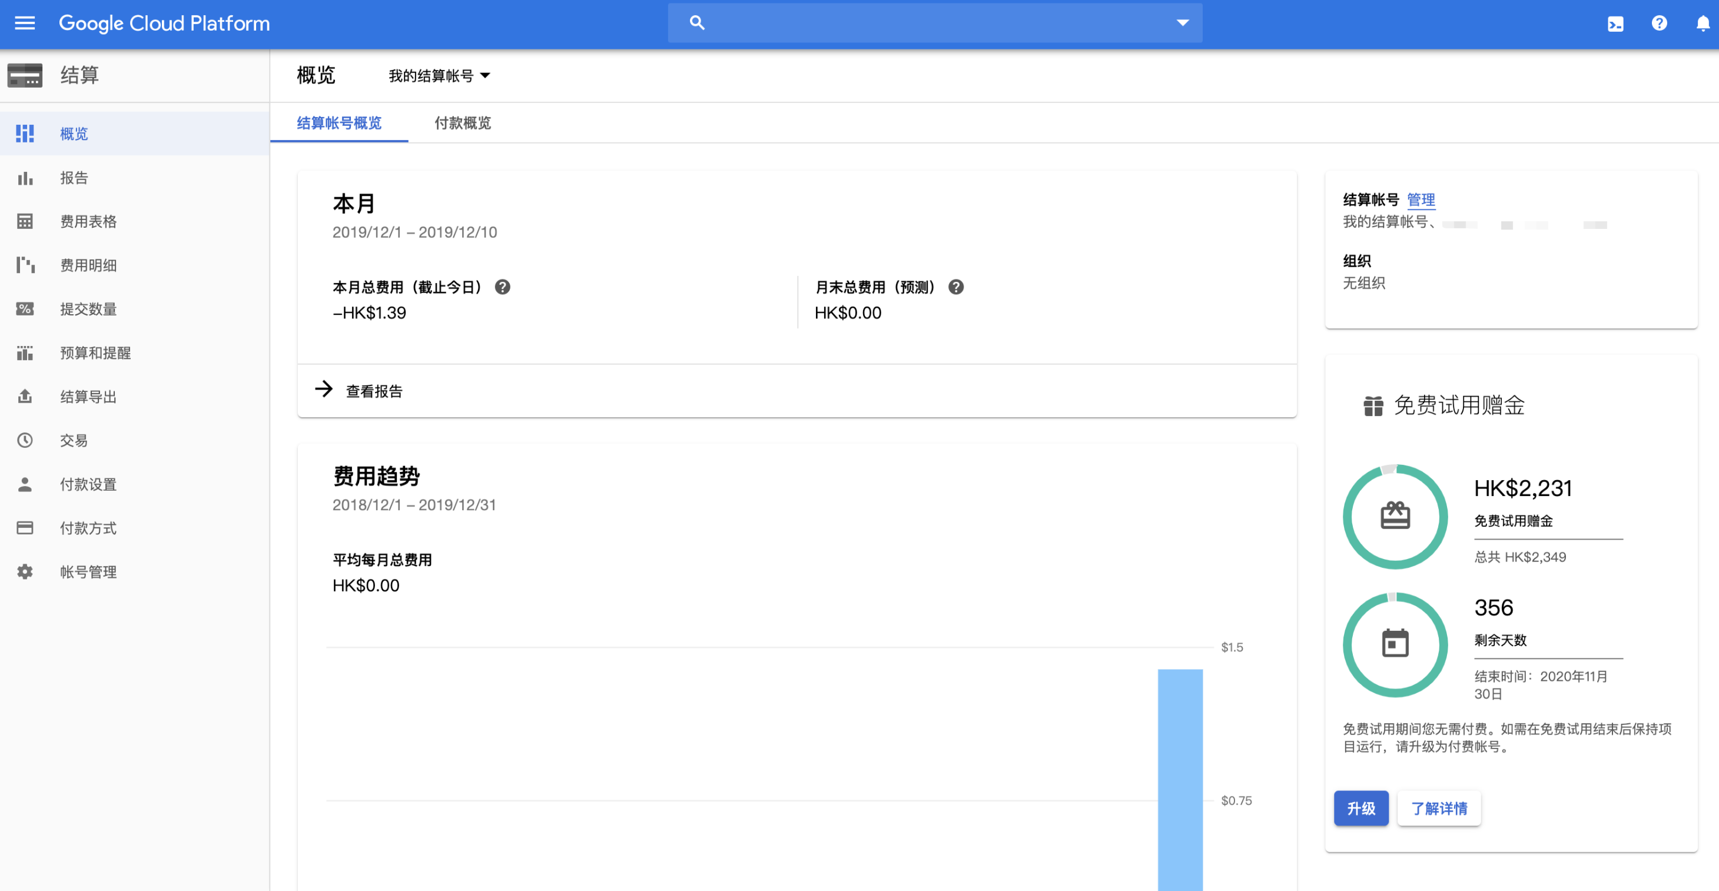The height and width of the screenshot is (891, 1719).
Task: Click the 结算导出 upload icon
Action: pos(25,397)
